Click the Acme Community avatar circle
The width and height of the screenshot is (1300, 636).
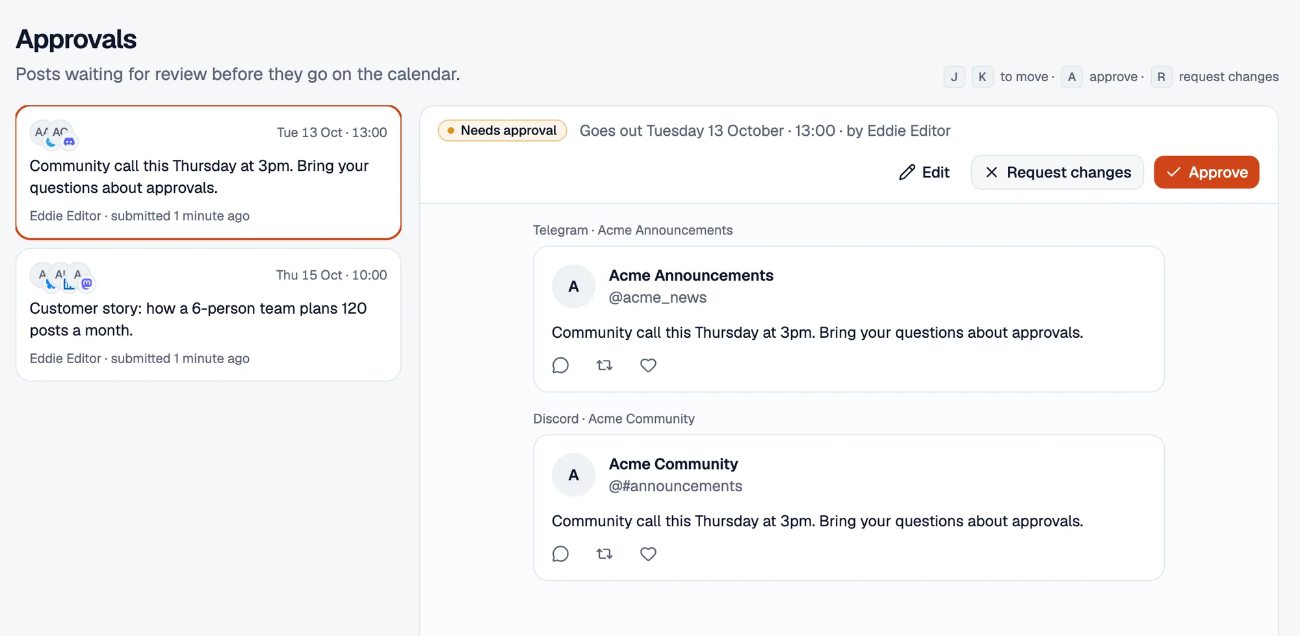coord(573,475)
